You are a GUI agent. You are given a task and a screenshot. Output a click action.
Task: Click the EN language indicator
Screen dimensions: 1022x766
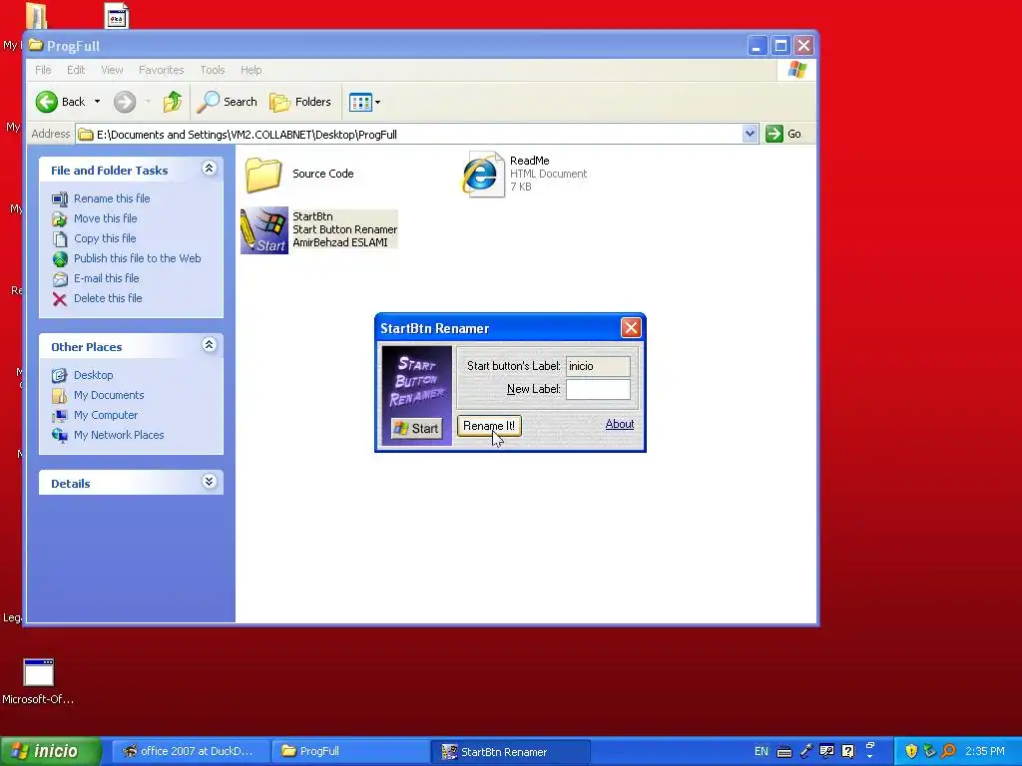click(x=761, y=751)
